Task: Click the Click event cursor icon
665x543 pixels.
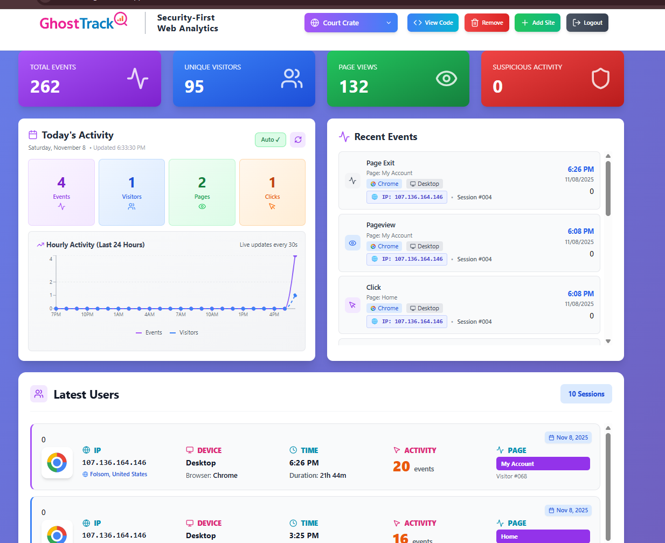Action: pos(352,305)
